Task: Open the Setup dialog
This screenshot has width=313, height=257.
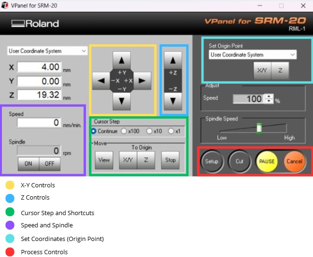Action: (x=212, y=161)
